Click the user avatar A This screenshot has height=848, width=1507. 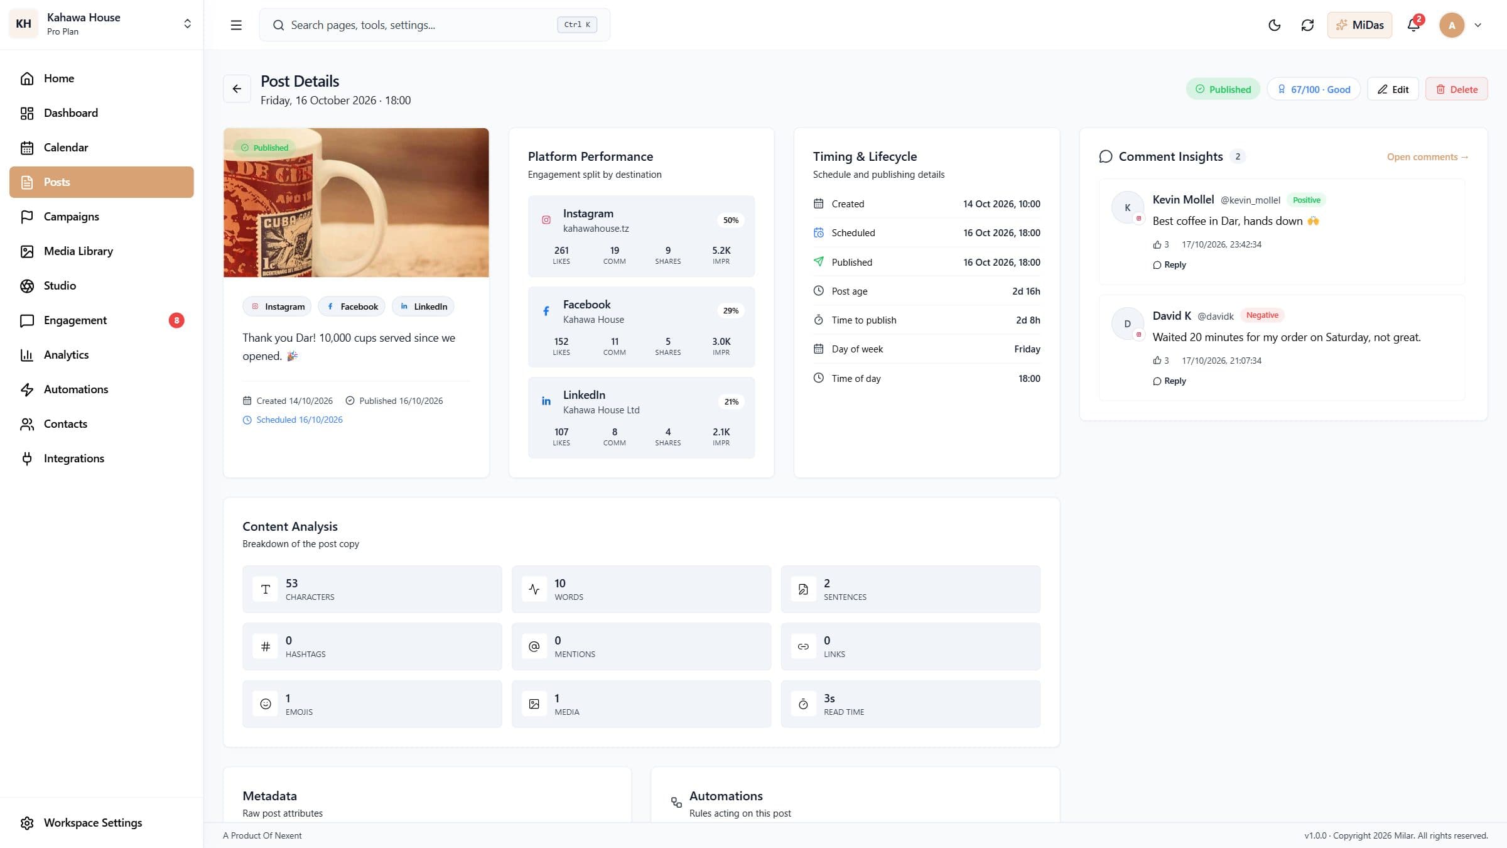point(1451,25)
